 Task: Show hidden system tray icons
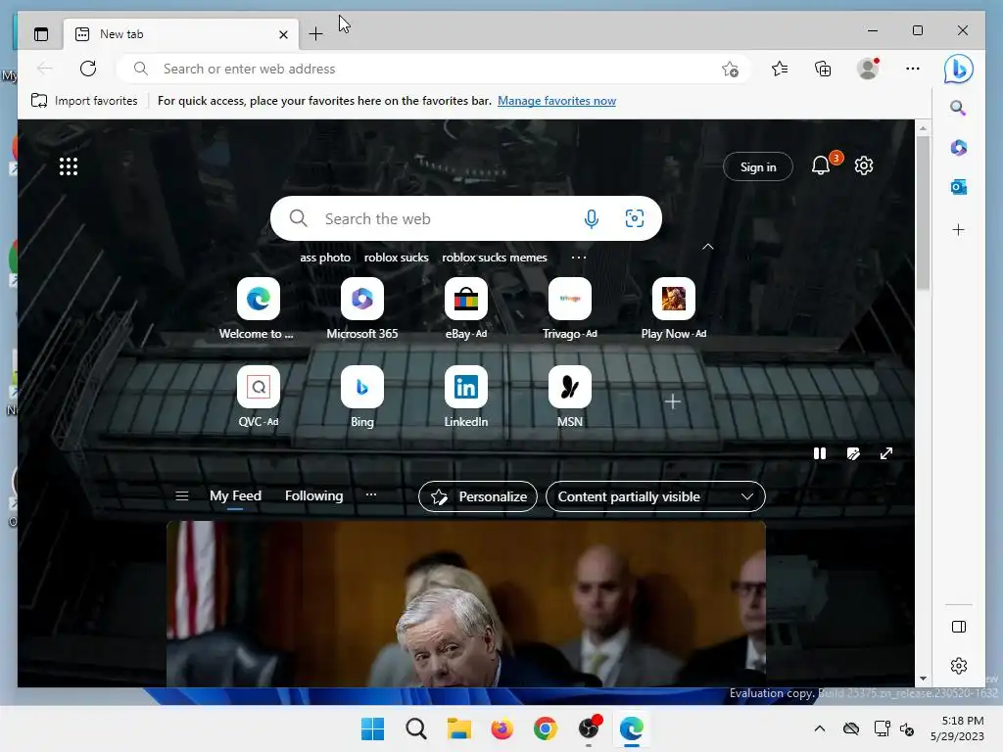820,728
